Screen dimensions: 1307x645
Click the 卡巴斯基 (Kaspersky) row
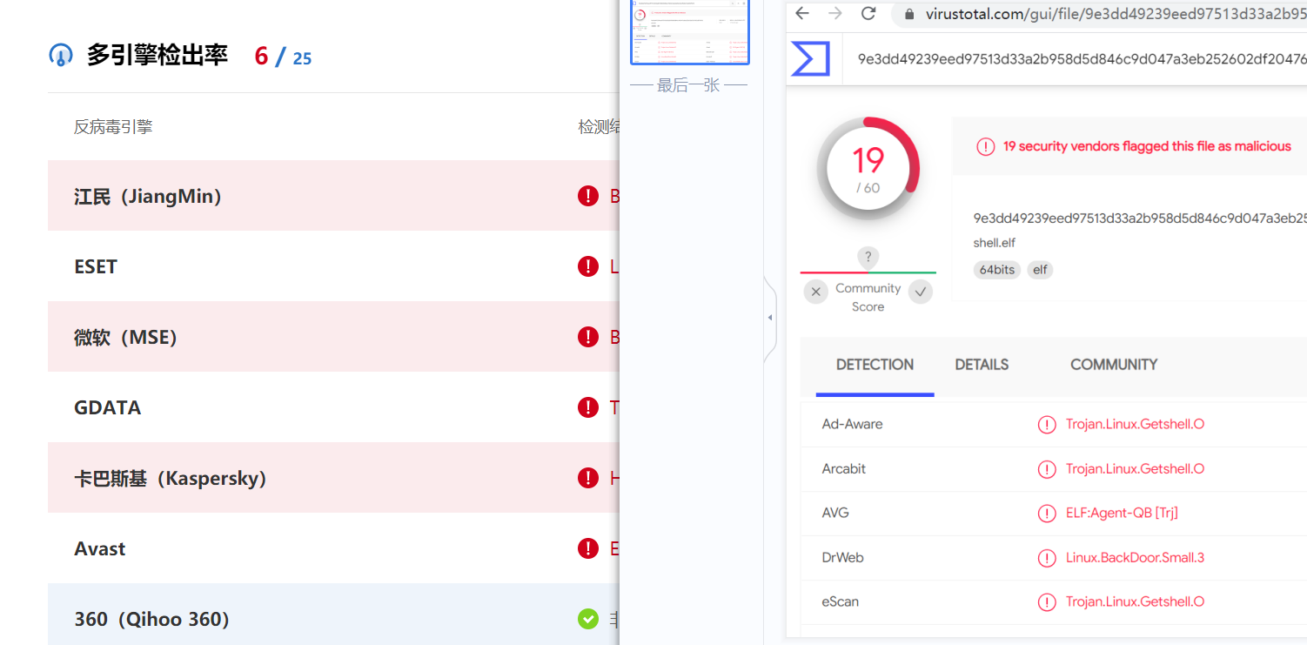(x=333, y=478)
